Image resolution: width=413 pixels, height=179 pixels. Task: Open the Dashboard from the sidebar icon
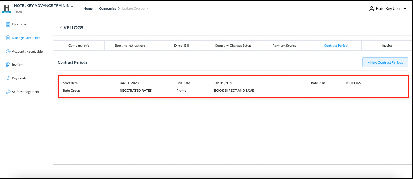click(x=8, y=24)
